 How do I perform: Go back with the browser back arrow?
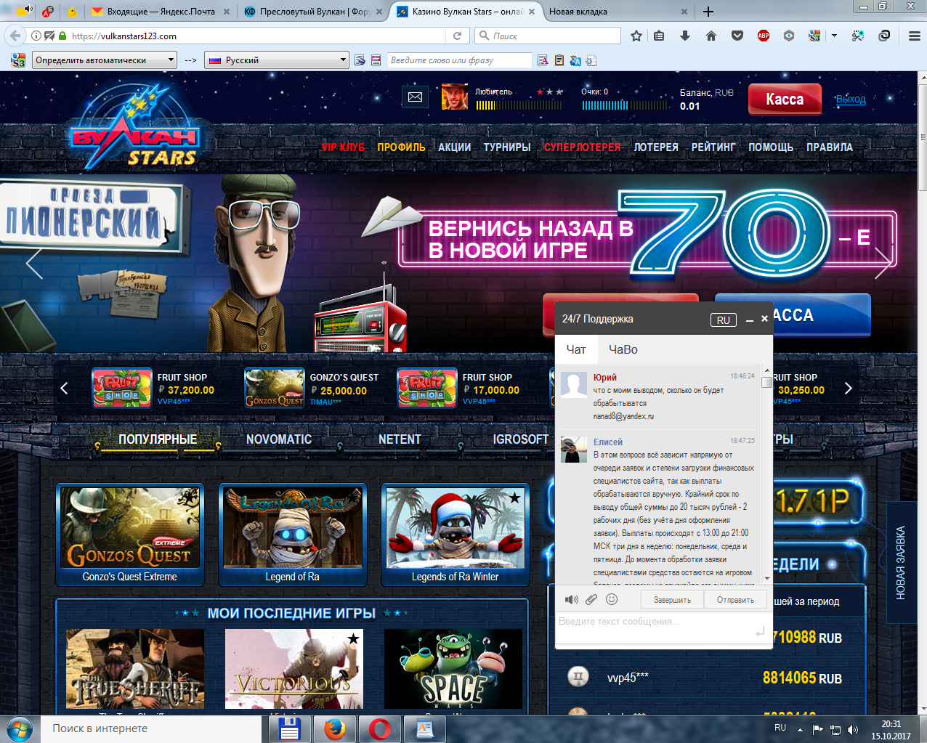click(x=14, y=36)
